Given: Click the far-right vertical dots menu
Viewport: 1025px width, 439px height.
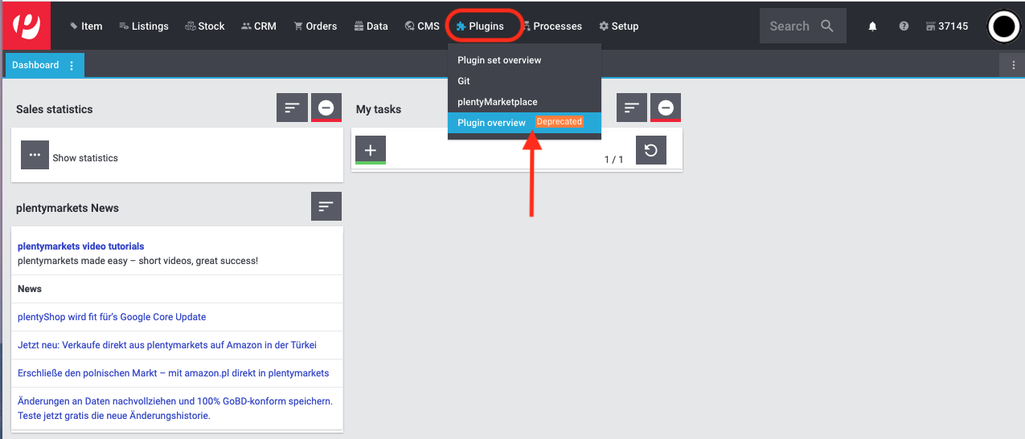Looking at the screenshot, I should pyautogui.click(x=1013, y=65).
